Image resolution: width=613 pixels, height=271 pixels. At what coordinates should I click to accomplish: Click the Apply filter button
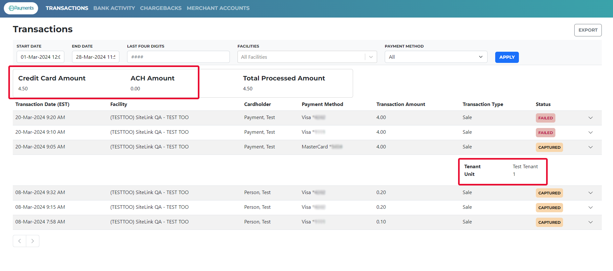coord(507,57)
